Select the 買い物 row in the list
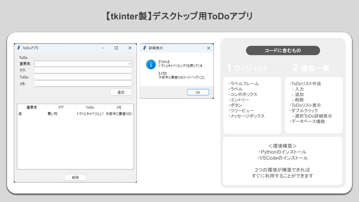Viewport: 359px width, 202px height. click(75, 114)
